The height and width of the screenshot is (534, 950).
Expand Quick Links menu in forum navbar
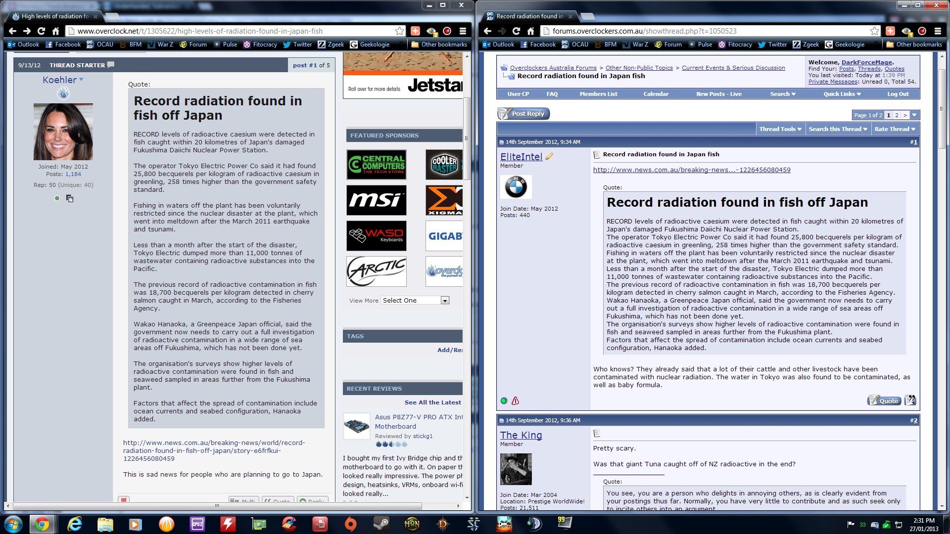click(842, 94)
